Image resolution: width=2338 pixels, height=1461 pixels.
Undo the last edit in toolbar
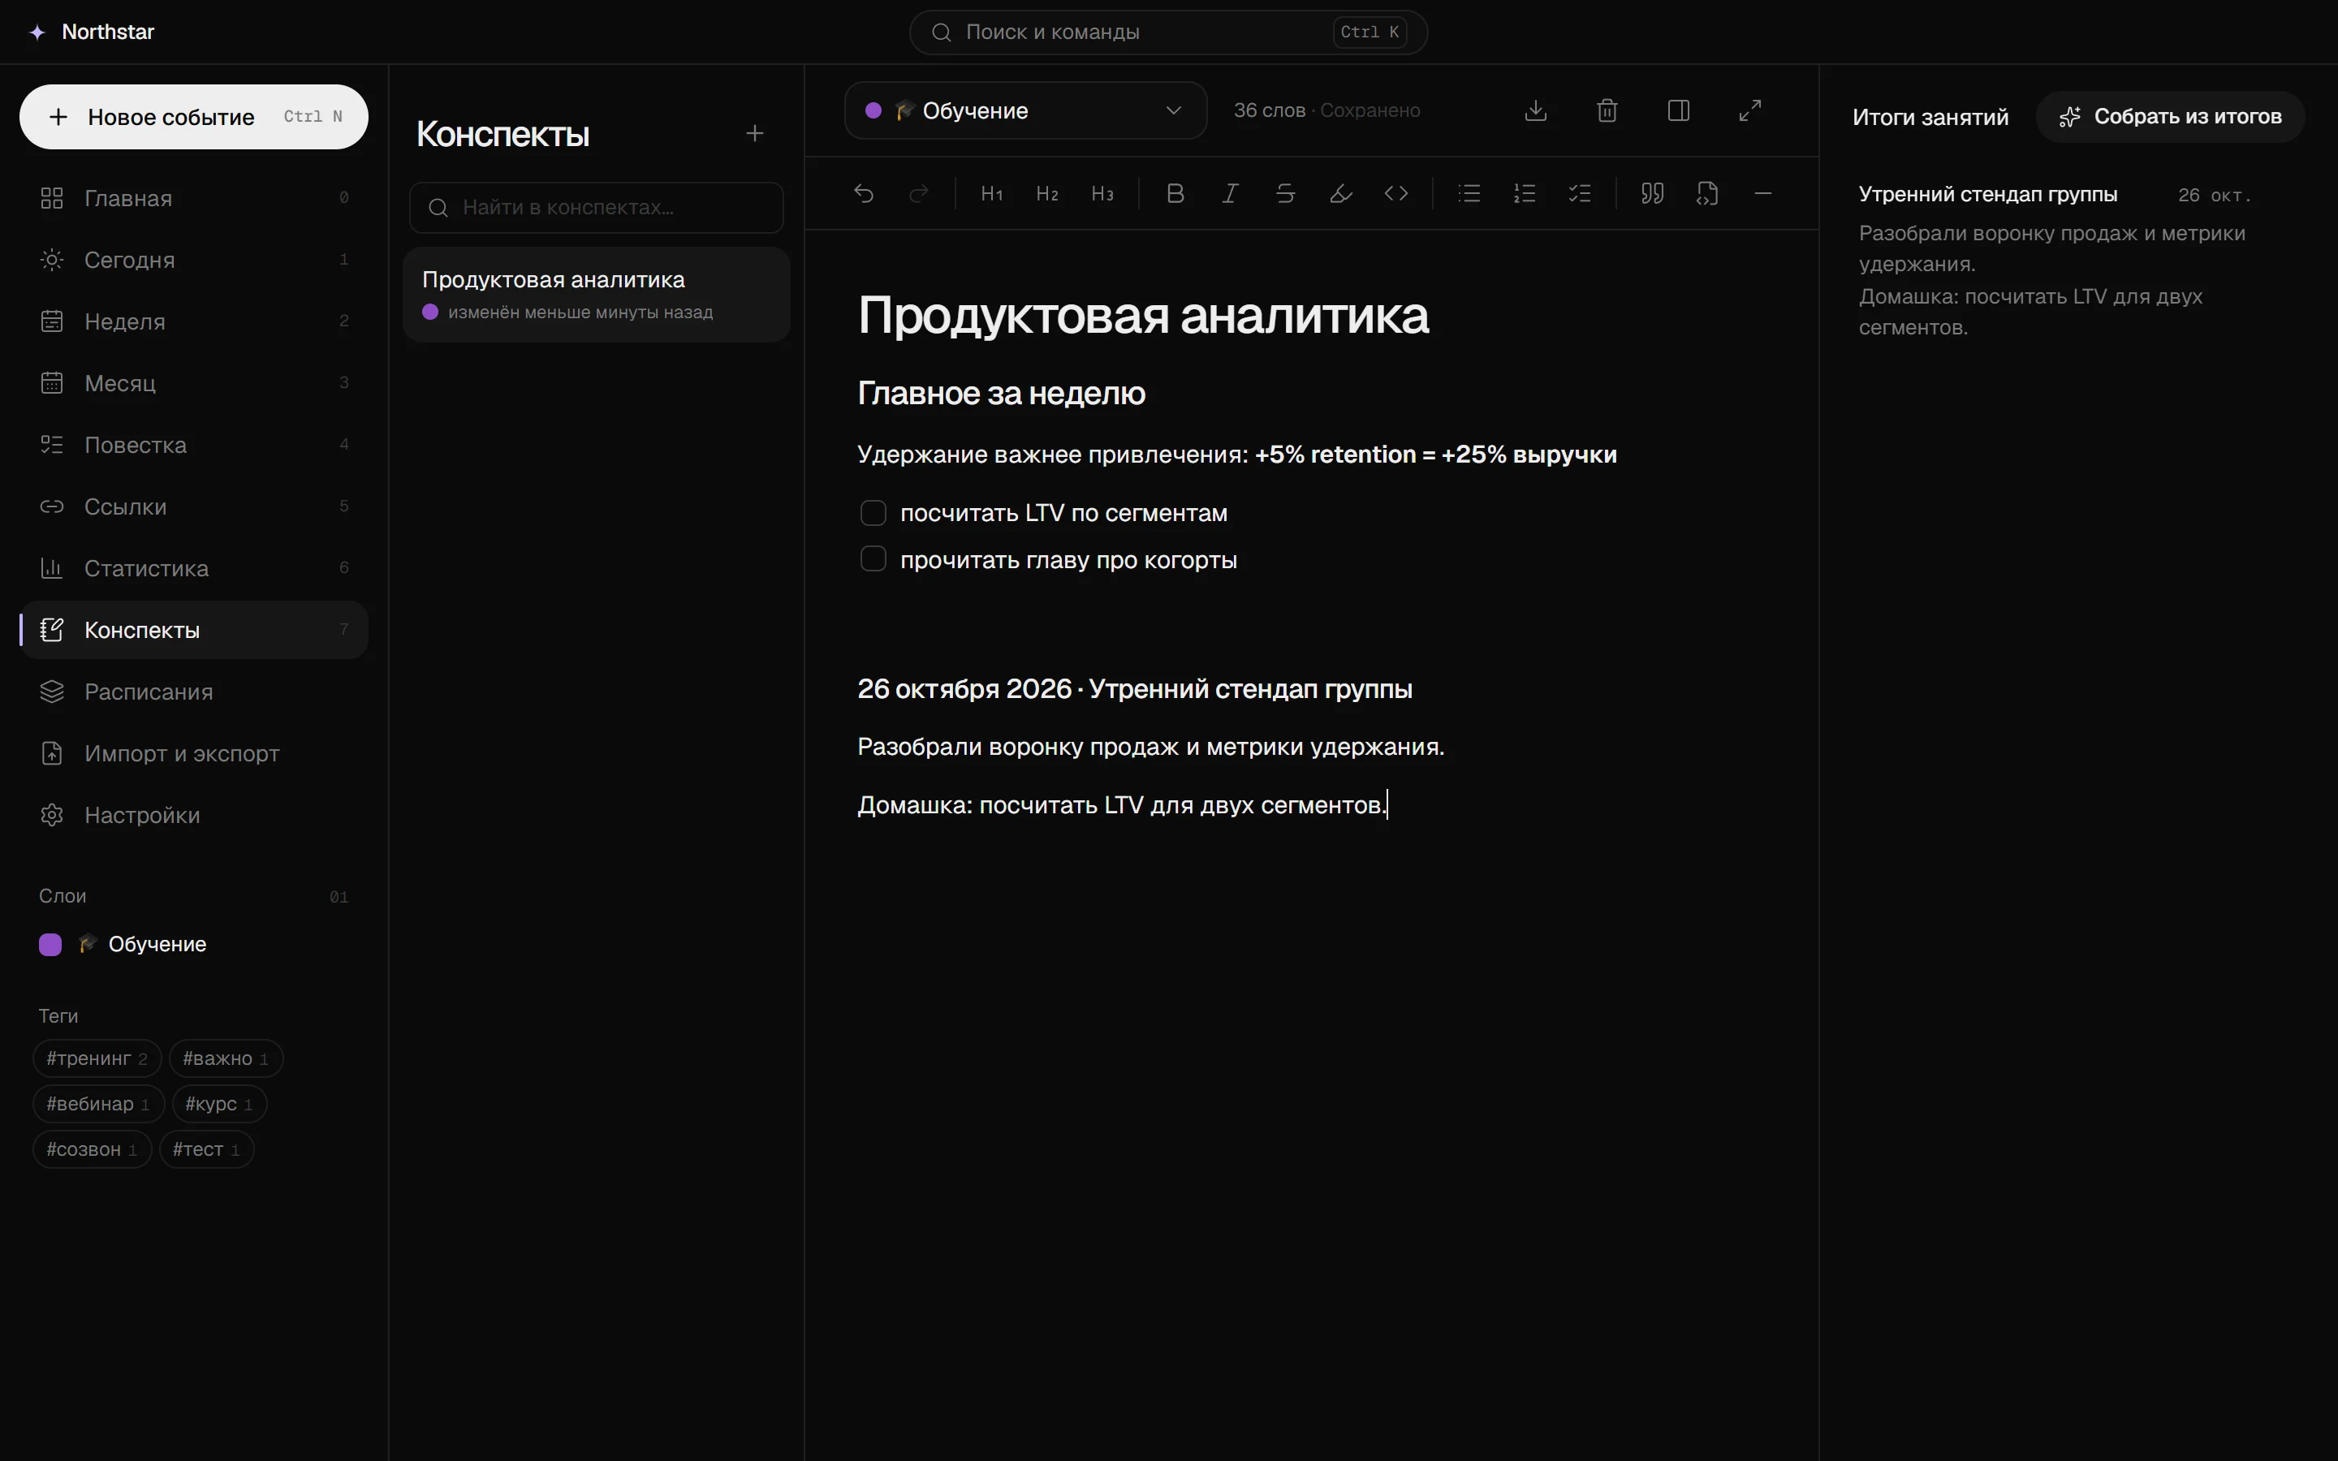pos(864,193)
